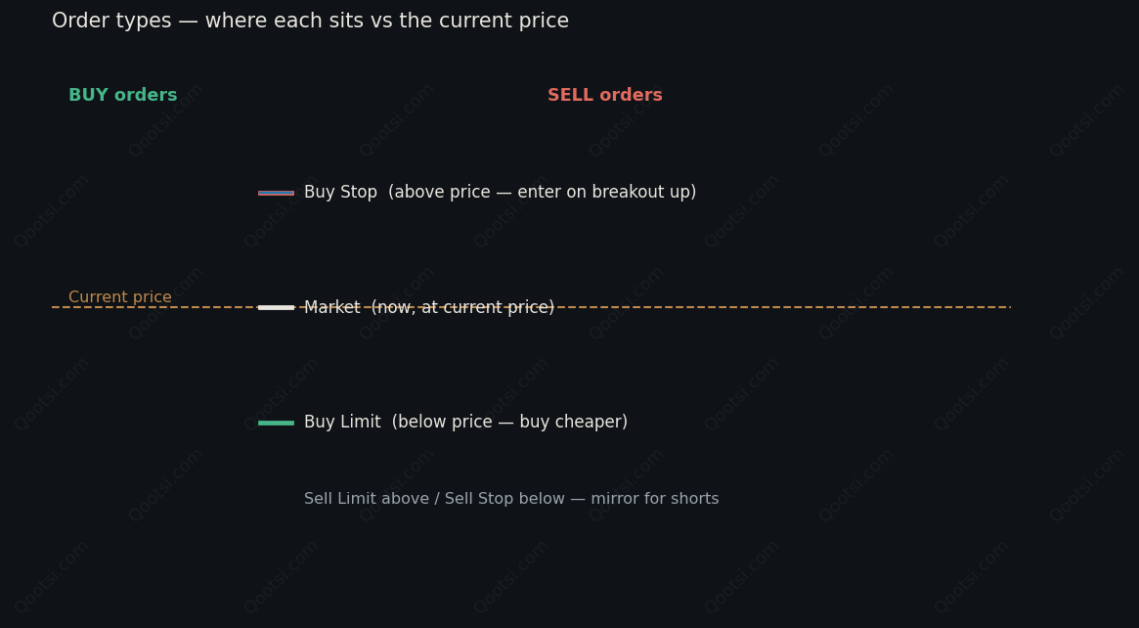Select the Market now at current price label
1139x628 pixels.
(429, 307)
